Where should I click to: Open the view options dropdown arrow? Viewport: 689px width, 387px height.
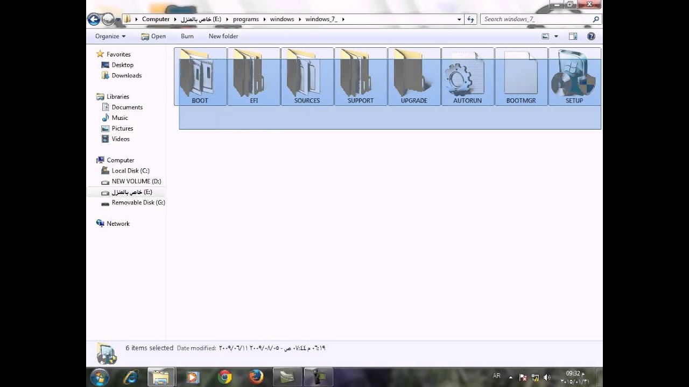coord(556,36)
